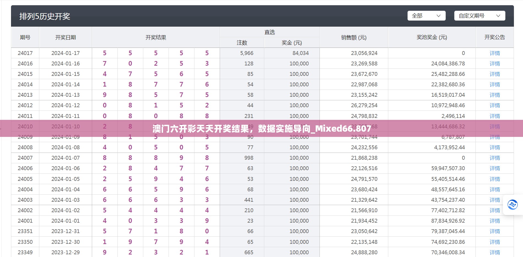Select sales value 21,934,452
This screenshot has width=523, height=257.
coord(364,221)
